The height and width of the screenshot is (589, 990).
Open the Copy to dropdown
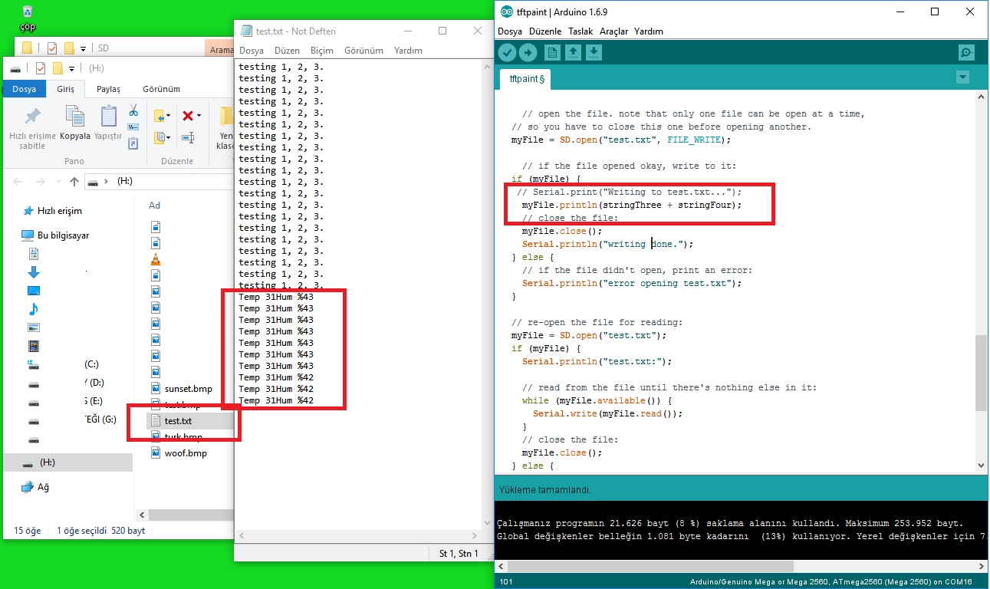(163, 138)
